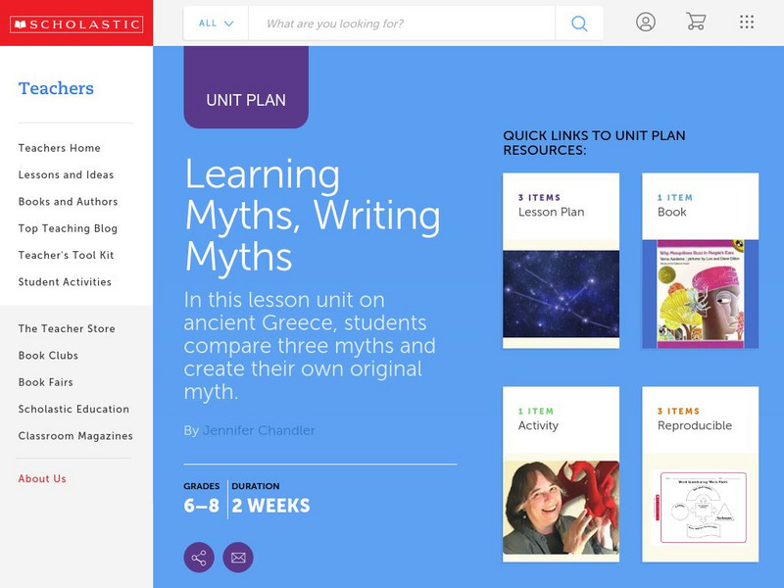Screen dimensions: 784x588
Task: Open the 3 Items Lesson Plan card
Action: 561,261
